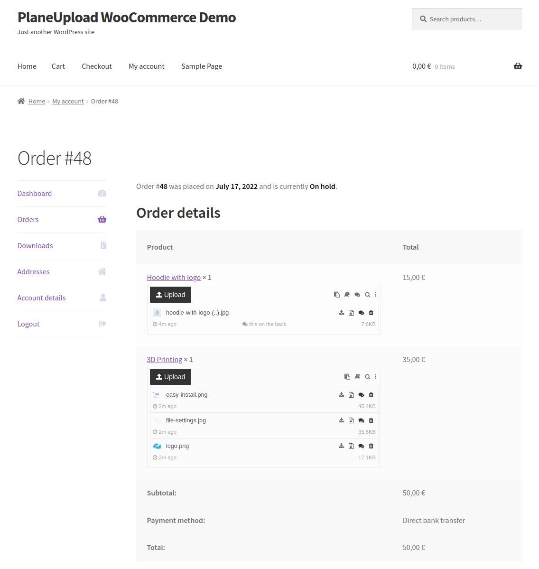Go to Sample Page in navigation
The height and width of the screenshot is (569, 539).
click(202, 66)
